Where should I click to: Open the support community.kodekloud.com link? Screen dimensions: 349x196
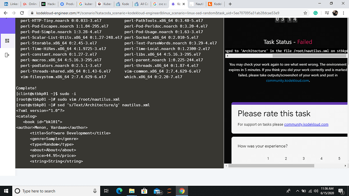(306, 124)
